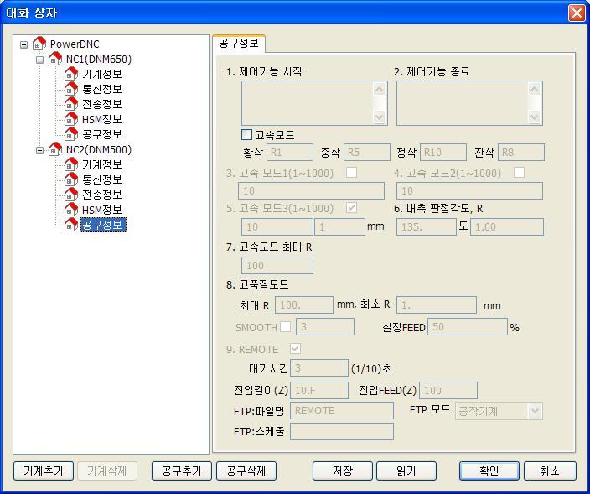590x494 pixels.
Task: Select 전송정보 text under NC2(DNM500)
Action: 102,195
